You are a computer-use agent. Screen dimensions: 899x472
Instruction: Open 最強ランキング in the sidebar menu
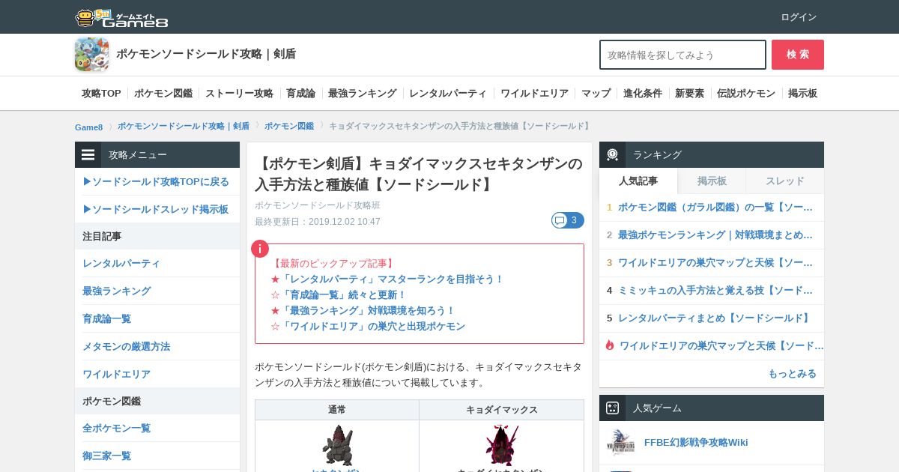(x=117, y=291)
